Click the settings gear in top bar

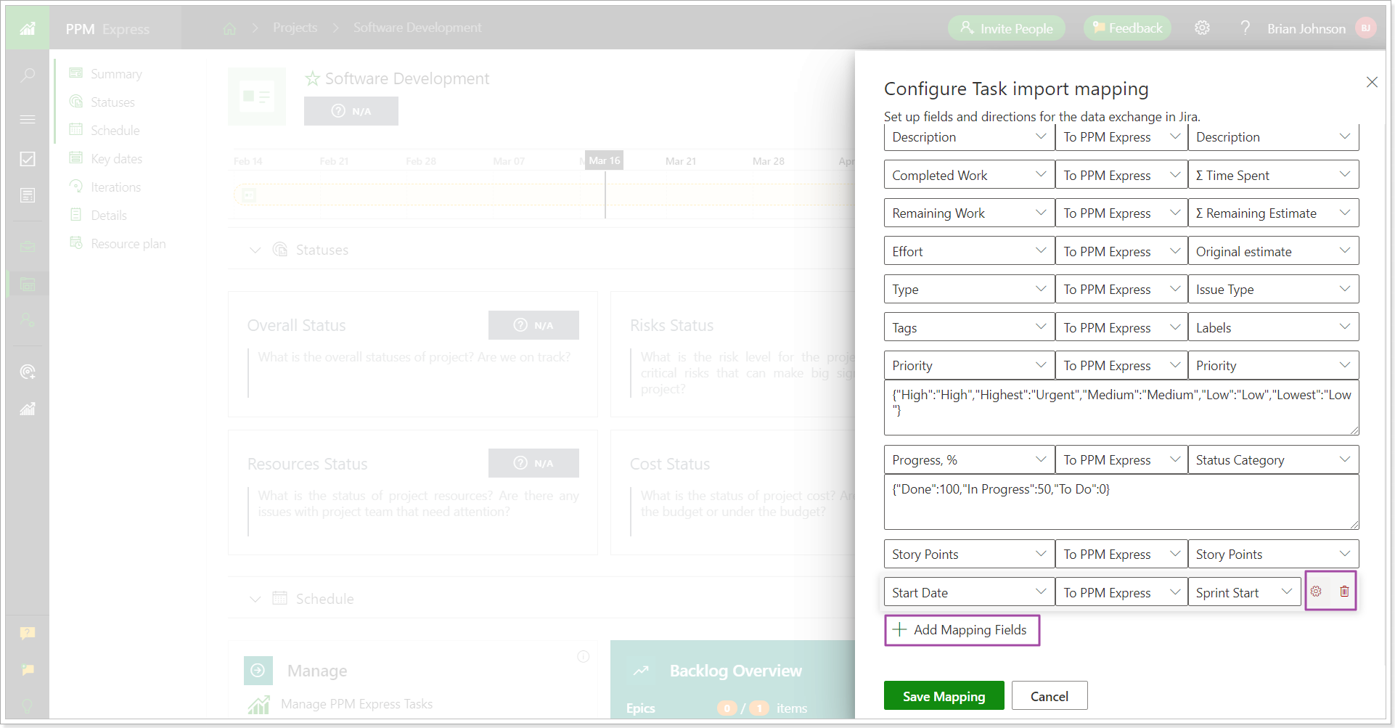1203,27
